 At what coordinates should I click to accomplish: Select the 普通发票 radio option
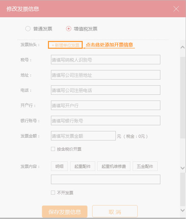(x=28, y=29)
